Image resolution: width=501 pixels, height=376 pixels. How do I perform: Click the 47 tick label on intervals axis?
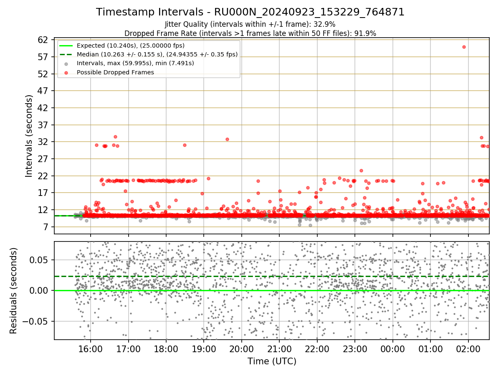point(43,91)
